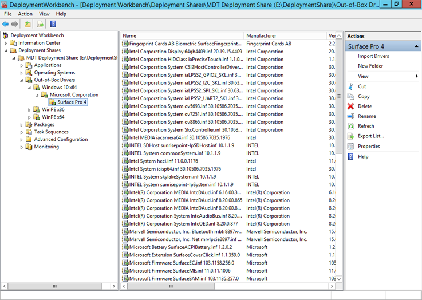Image resolution: width=422 pixels, height=300 pixels.
Task: Select the Task Sequences tree item
Action: coord(51,132)
